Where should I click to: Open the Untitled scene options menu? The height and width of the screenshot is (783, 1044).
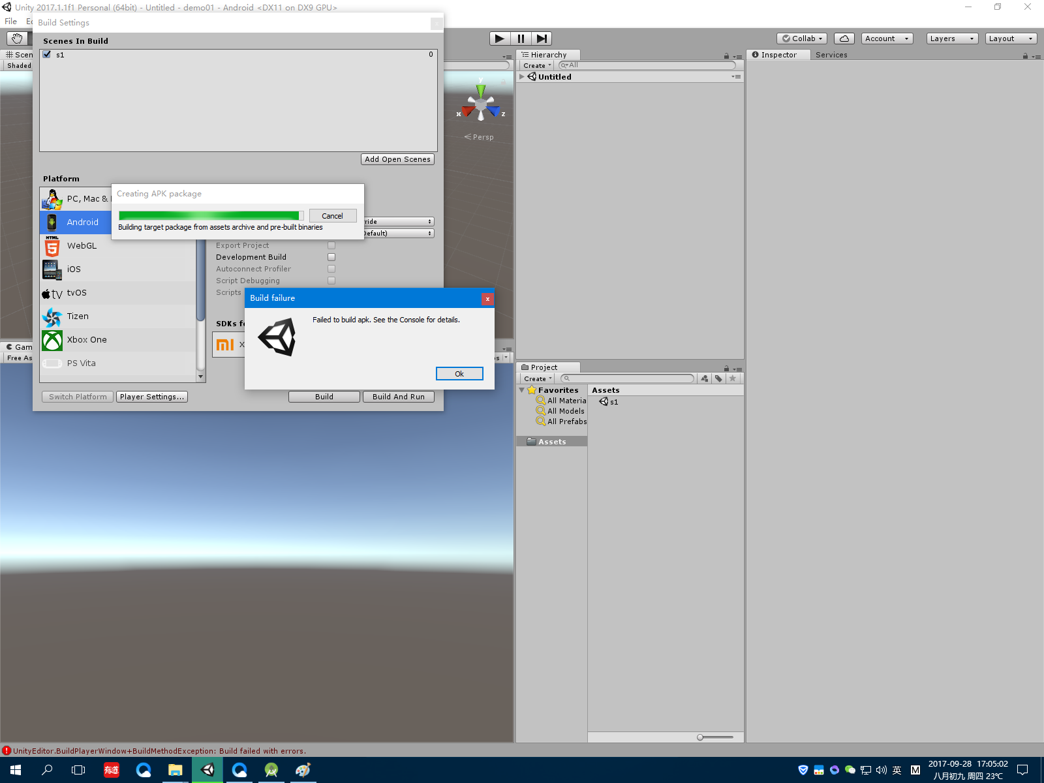coord(736,77)
